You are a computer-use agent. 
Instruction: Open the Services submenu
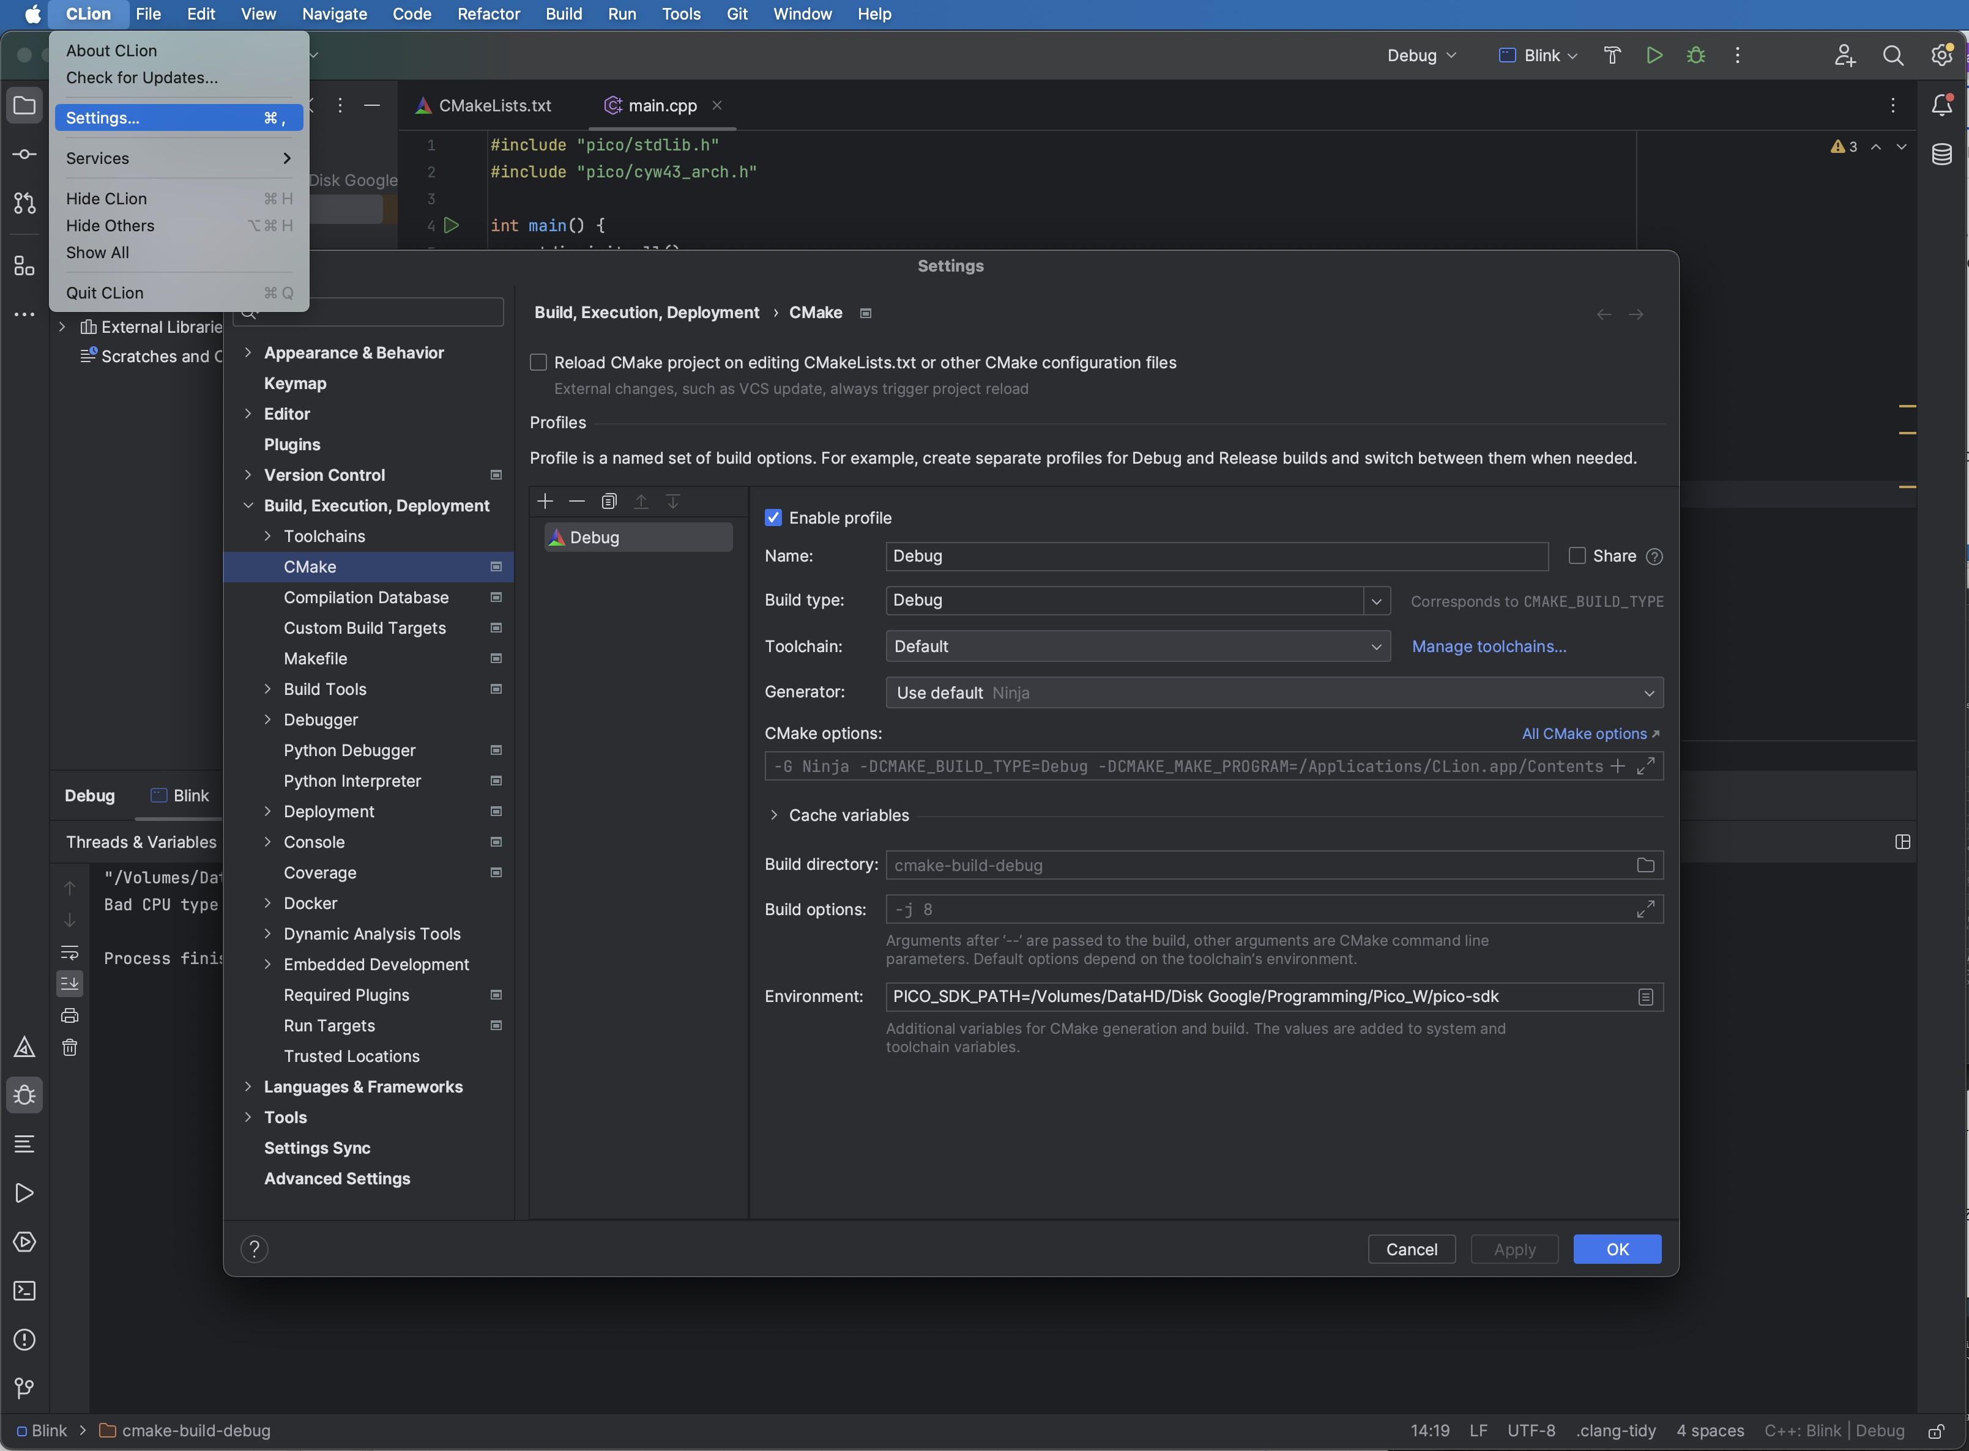click(x=179, y=158)
